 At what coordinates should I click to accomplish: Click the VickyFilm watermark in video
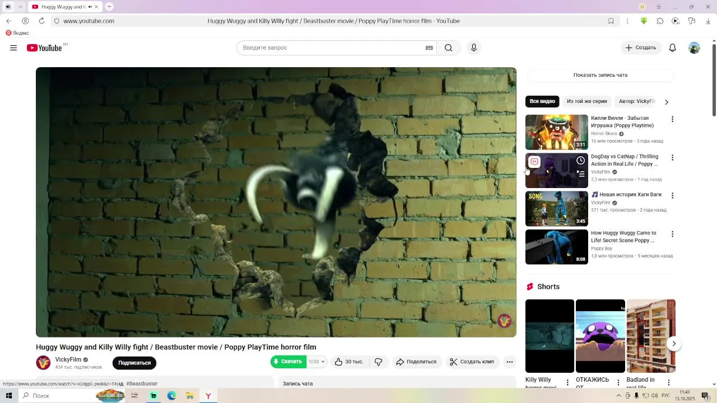click(x=504, y=321)
